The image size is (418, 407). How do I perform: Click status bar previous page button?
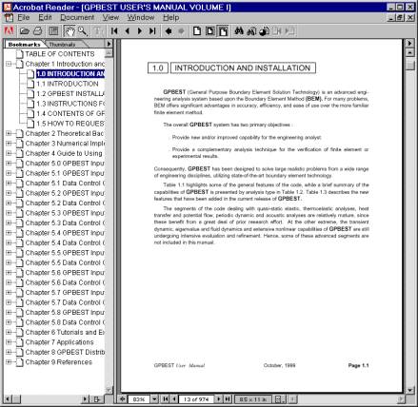(174, 399)
